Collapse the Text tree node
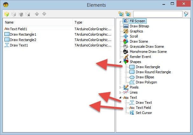The height and width of the screenshot is (135, 193). [x=120, y=97]
